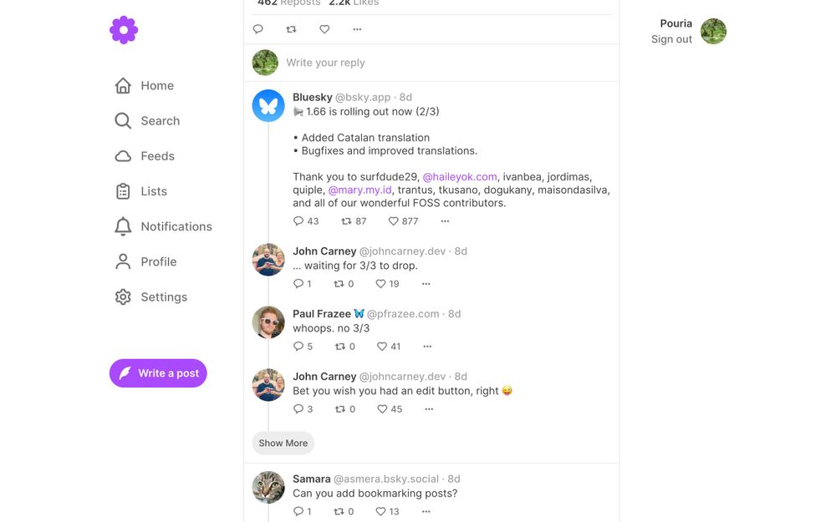The image size is (836, 522).
Task: Open the Home feed icon
Action: [x=122, y=84]
